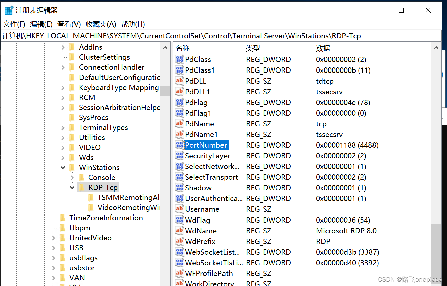The height and width of the screenshot is (286, 447).
Task: Select the UserAuthentica... value name
Action: [214, 199]
